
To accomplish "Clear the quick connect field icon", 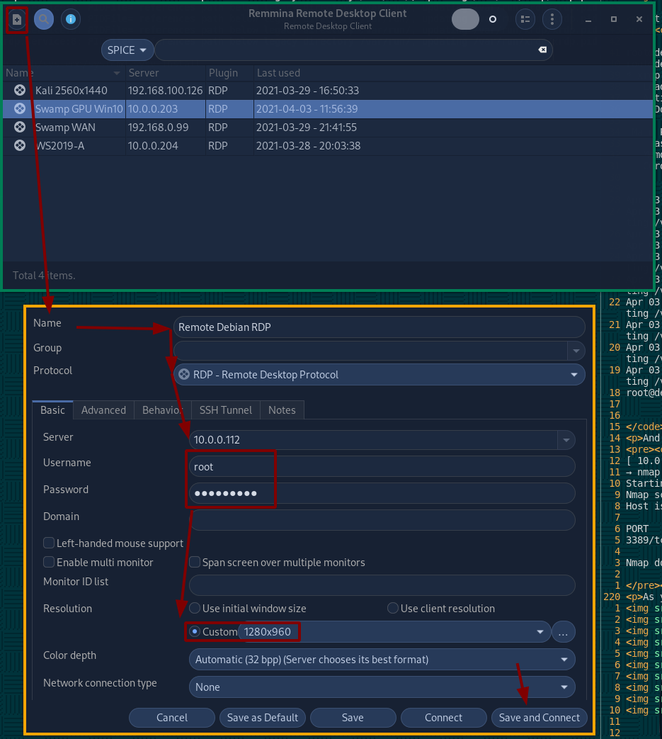I will (x=542, y=50).
